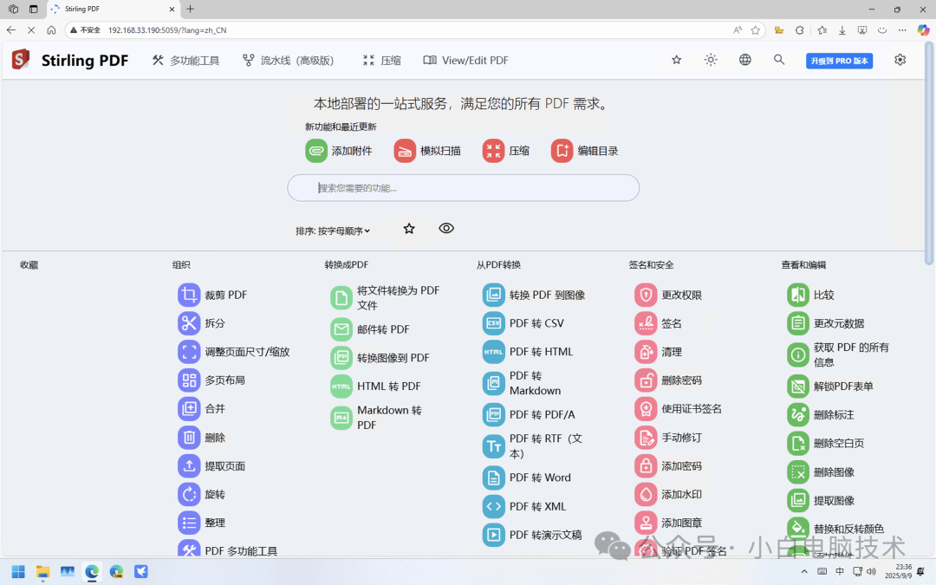Viewport: 936px width, 585px height.
Task: Open the PDF 转 PDF/A tool
Action: (x=529, y=414)
